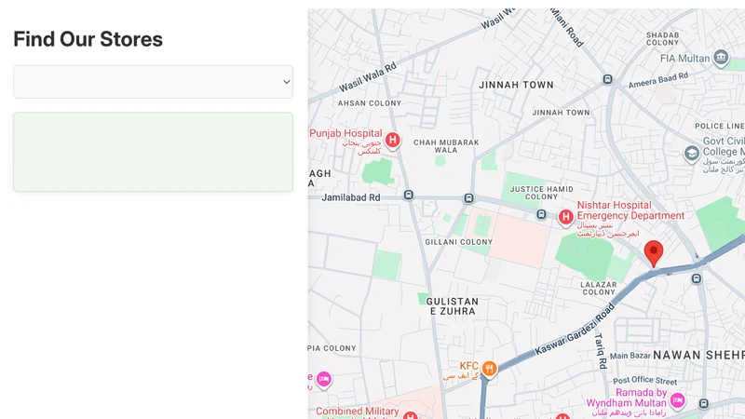Viewport: 745px width, 419px height.
Task: Click the FIA Multan marker icon
Action: (721, 58)
